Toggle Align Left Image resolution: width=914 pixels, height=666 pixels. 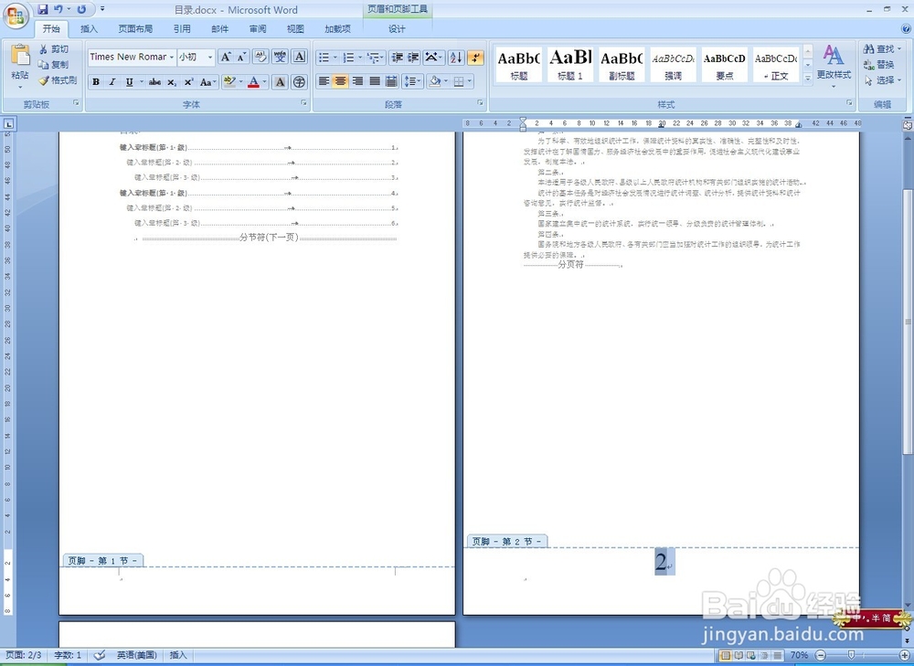[x=324, y=81]
